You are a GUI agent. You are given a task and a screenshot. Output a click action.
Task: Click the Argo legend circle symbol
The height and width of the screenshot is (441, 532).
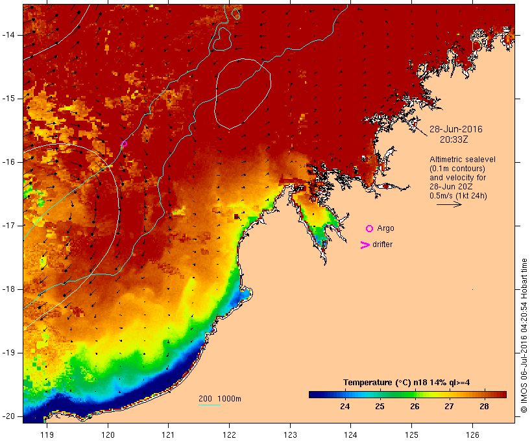coord(370,229)
